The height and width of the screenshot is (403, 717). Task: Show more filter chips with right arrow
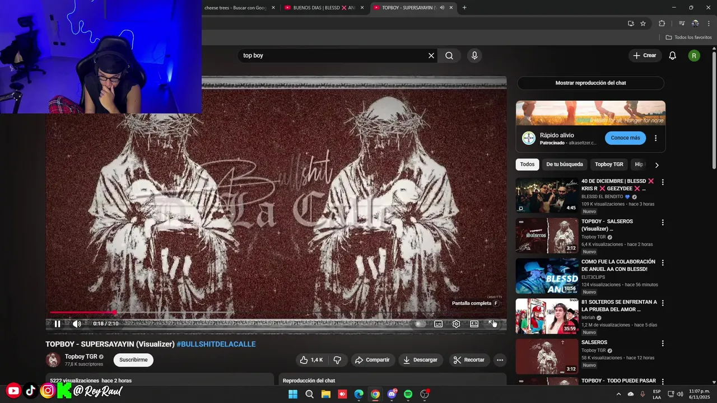pyautogui.click(x=657, y=165)
